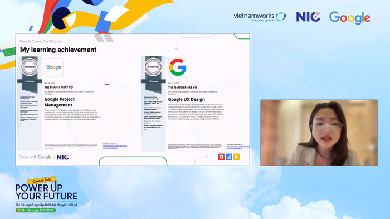Click the Grow with Google logo on slide
390x219 pixels.
pyautogui.click(x=35, y=157)
